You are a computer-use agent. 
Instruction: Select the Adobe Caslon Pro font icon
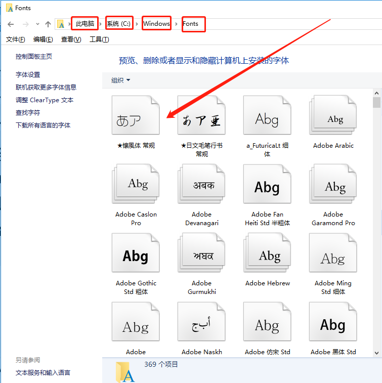(136, 184)
